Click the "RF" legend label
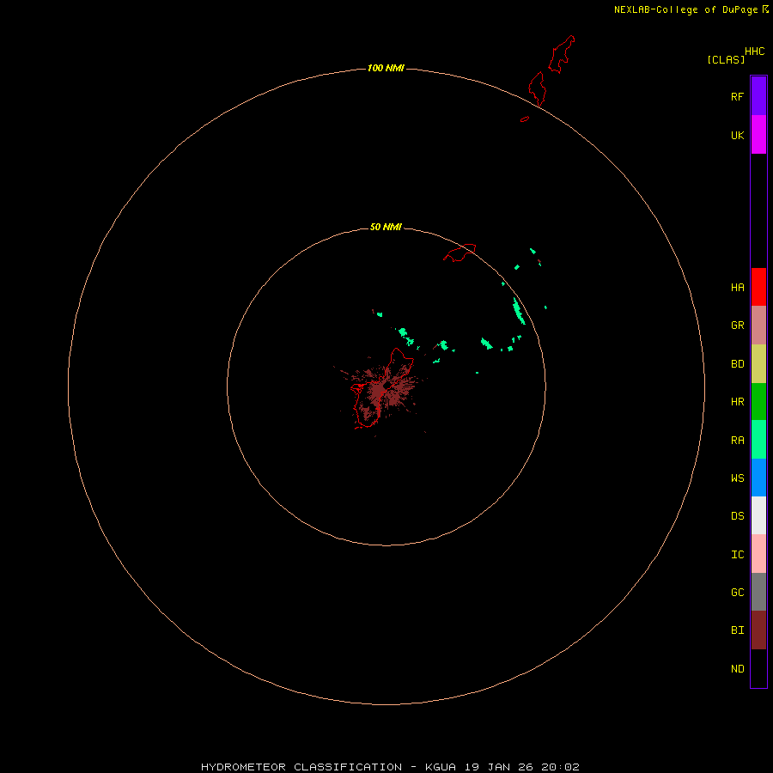This screenshot has width=773, height=773. [737, 96]
